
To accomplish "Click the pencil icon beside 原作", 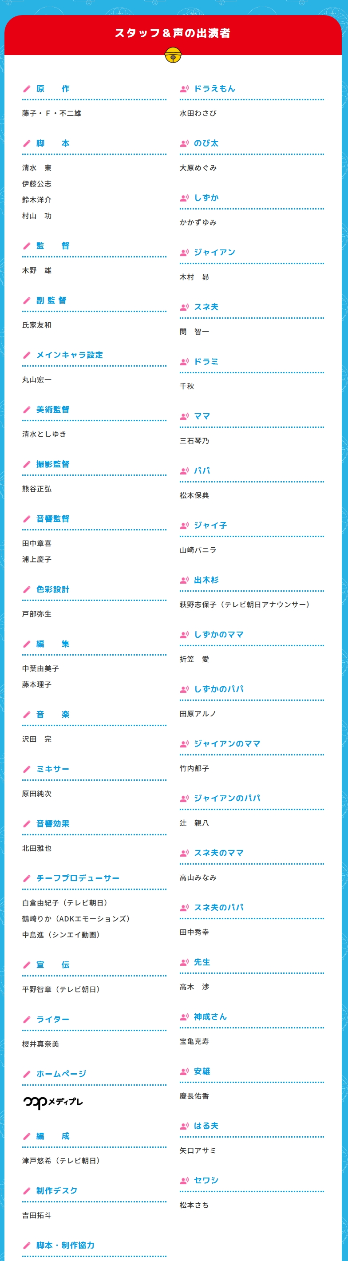I will [27, 89].
